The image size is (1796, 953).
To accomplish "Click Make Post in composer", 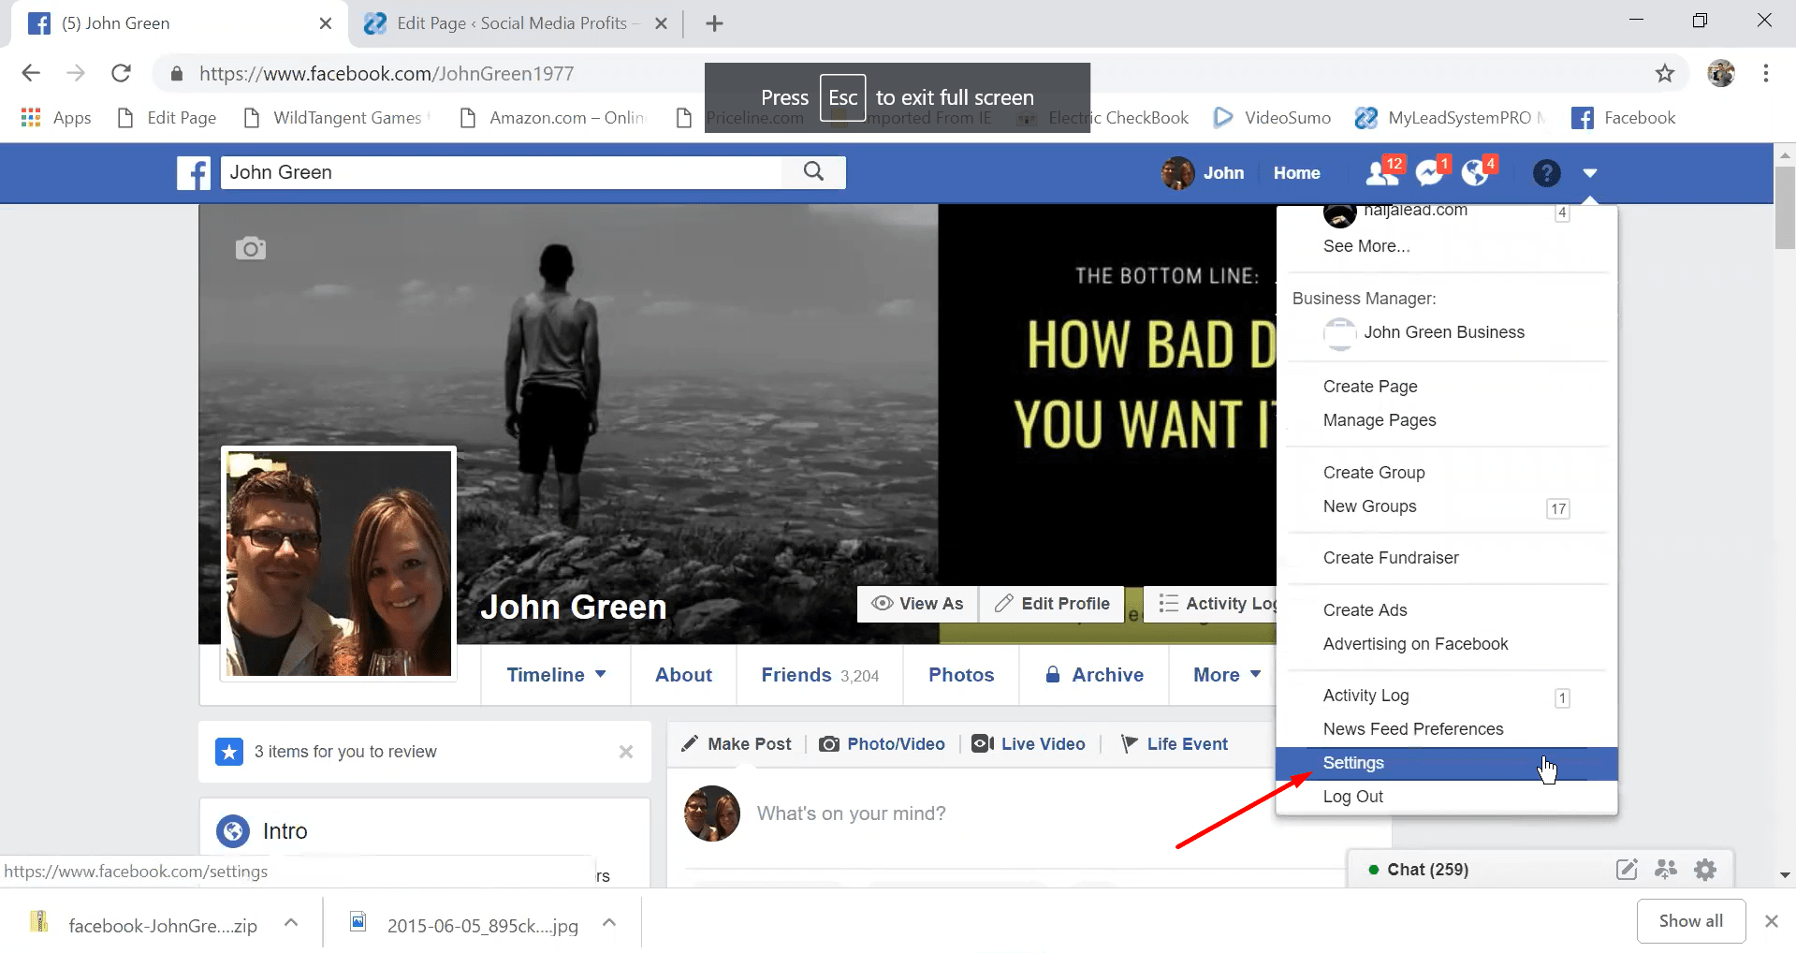I will 737,744.
